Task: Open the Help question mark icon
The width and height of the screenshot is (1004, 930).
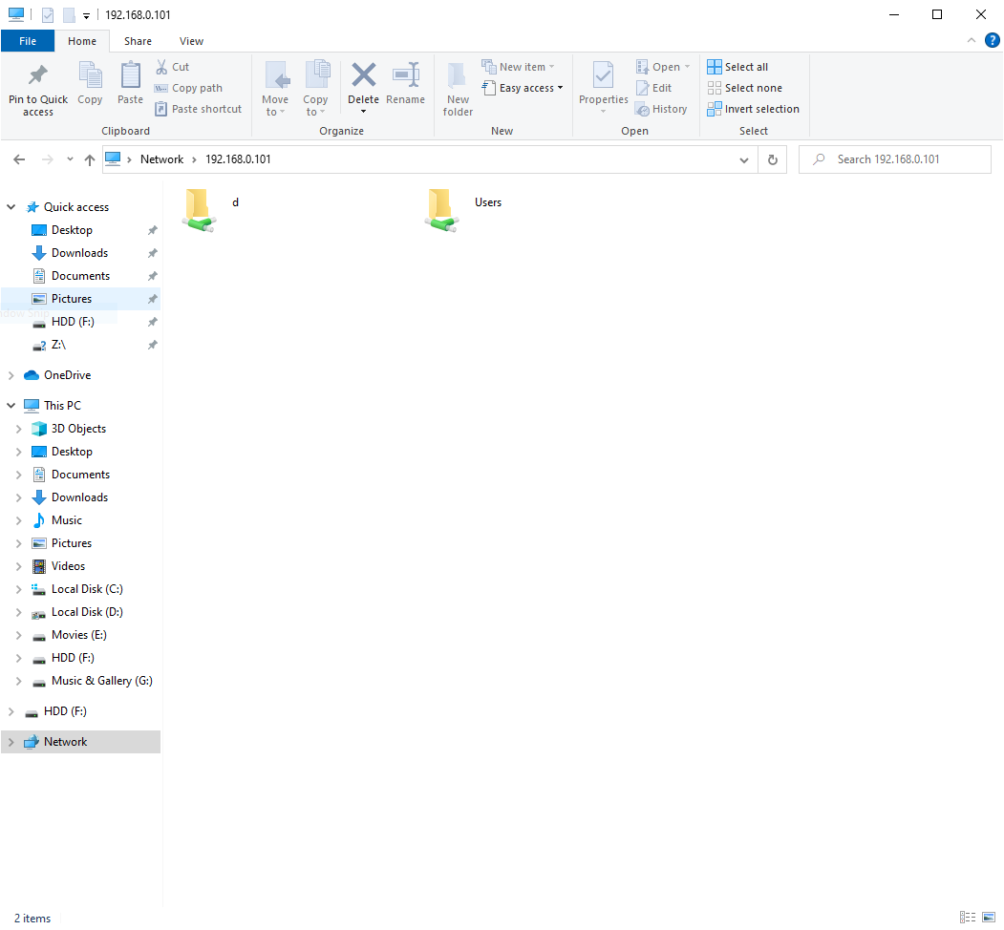Action: pyautogui.click(x=992, y=40)
